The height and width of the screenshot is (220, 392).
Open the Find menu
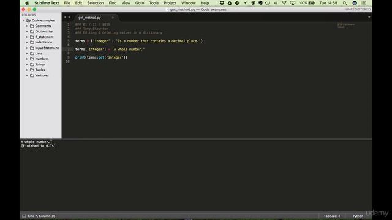(x=113, y=3)
